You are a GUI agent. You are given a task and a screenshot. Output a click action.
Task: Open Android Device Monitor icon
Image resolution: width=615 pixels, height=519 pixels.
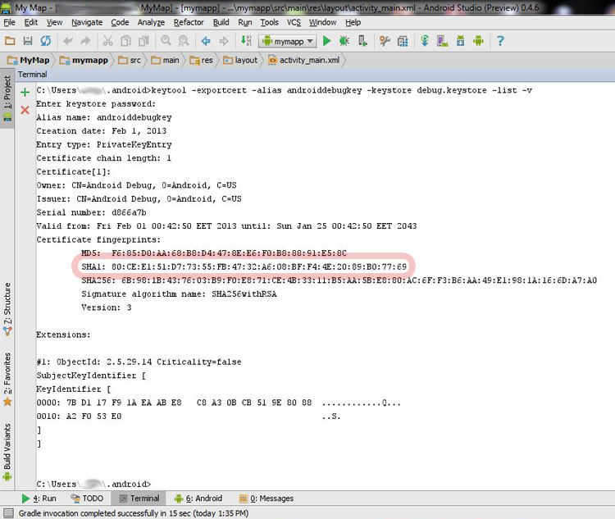click(479, 41)
